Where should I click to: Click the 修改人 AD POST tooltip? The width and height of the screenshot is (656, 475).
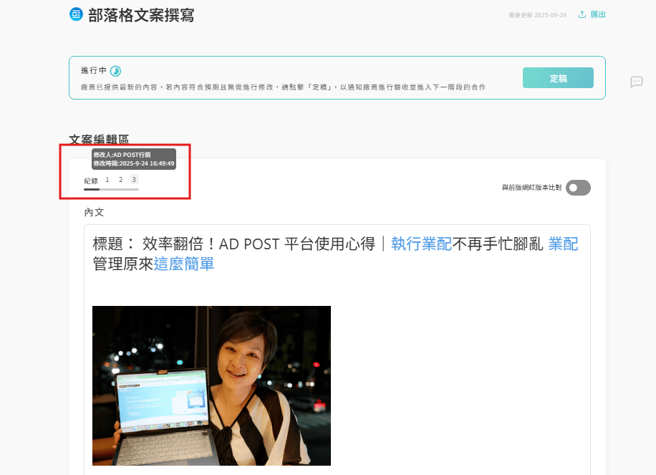[134, 159]
